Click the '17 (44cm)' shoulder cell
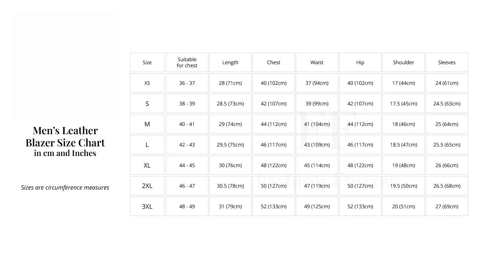The height and width of the screenshot is (268, 477). (403, 83)
